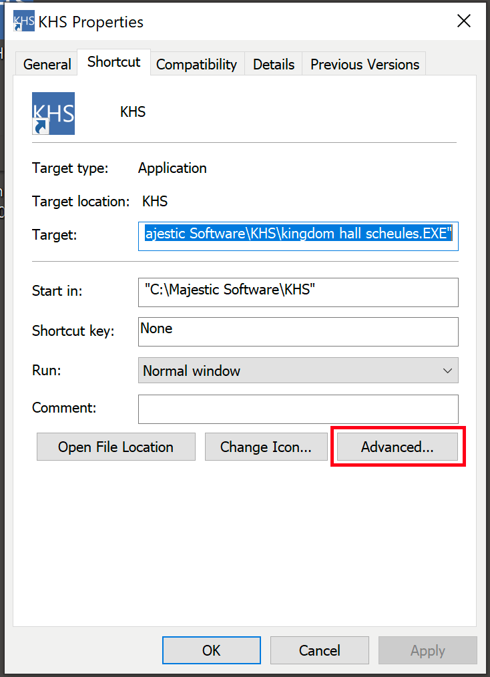
Task: Click the 'Run:' label
Action: click(x=47, y=371)
